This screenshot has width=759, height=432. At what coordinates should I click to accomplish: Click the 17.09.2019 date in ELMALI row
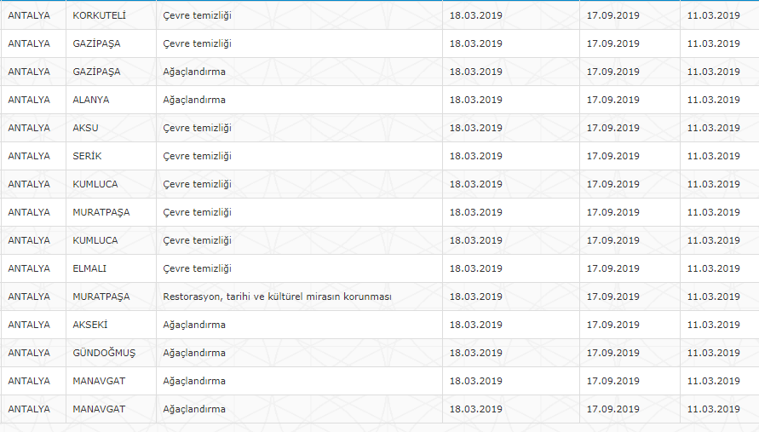coord(612,268)
